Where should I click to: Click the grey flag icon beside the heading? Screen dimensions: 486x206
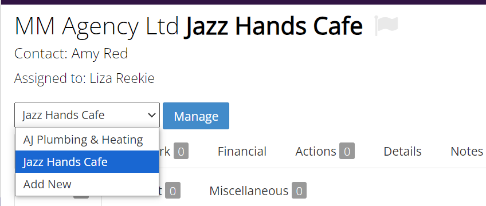[386, 26]
